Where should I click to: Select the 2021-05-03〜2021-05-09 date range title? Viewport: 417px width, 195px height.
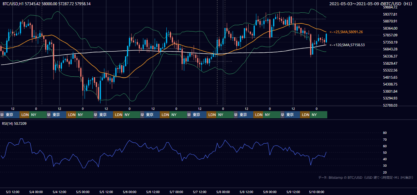pyautogui.click(x=371, y=4)
